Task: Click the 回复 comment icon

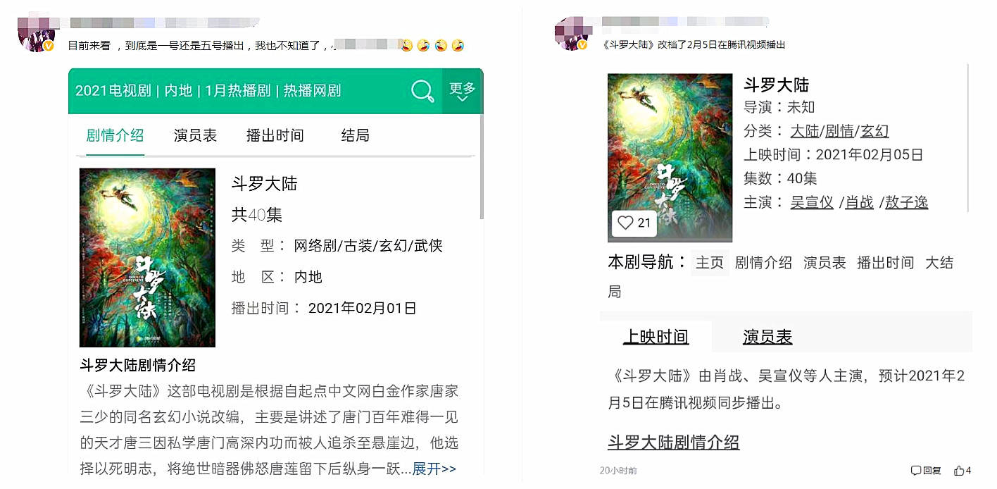Action: (x=926, y=470)
